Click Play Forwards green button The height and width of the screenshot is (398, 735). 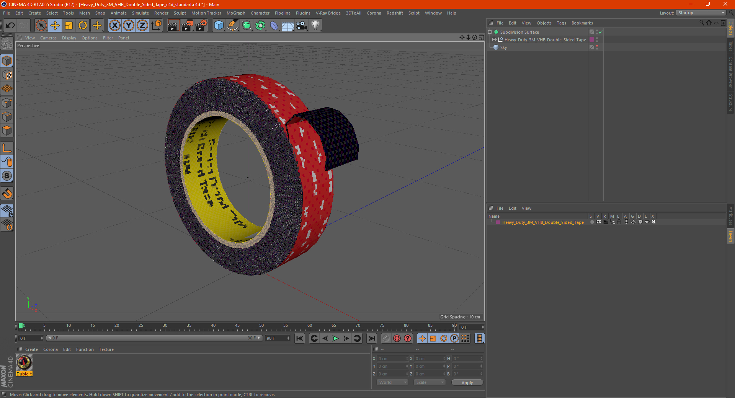tap(335, 338)
